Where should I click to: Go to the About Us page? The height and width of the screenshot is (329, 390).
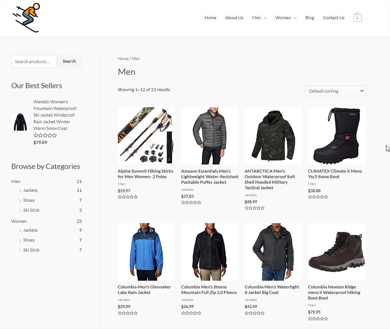click(x=234, y=18)
